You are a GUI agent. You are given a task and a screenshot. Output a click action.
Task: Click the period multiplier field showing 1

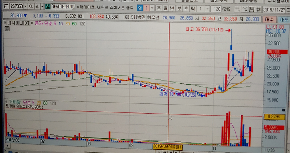(147, 8)
